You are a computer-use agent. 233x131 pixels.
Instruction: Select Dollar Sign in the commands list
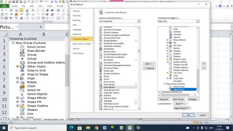click(108, 71)
